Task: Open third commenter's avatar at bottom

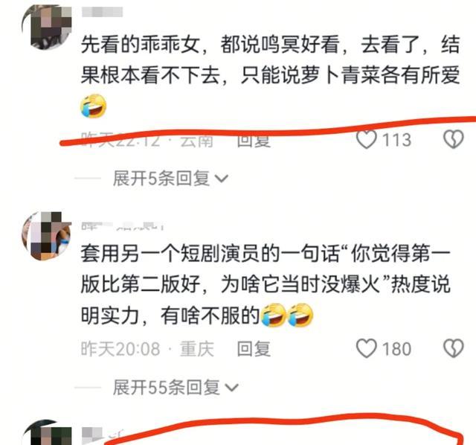Action: [x=47, y=433]
